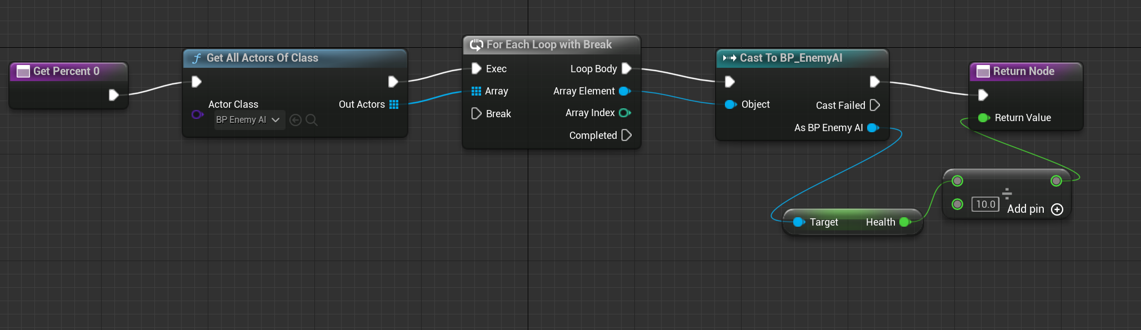Click the loop icon in For Each header

click(477, 44)
